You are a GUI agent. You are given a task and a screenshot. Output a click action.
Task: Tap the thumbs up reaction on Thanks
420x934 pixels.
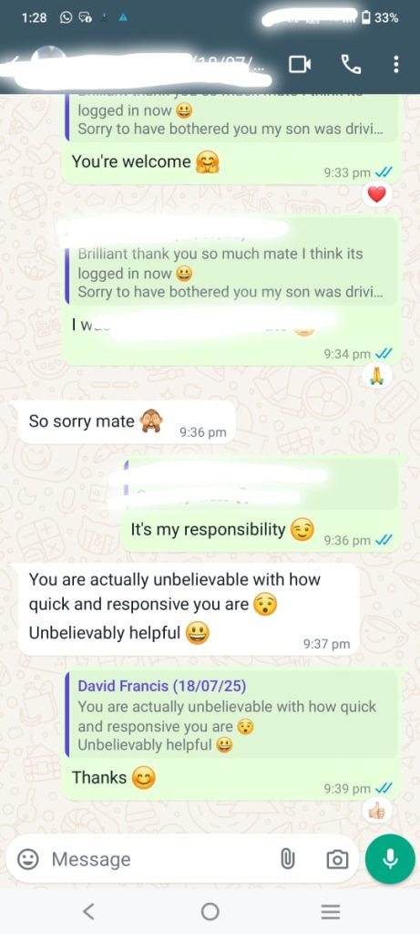point(376,811)
